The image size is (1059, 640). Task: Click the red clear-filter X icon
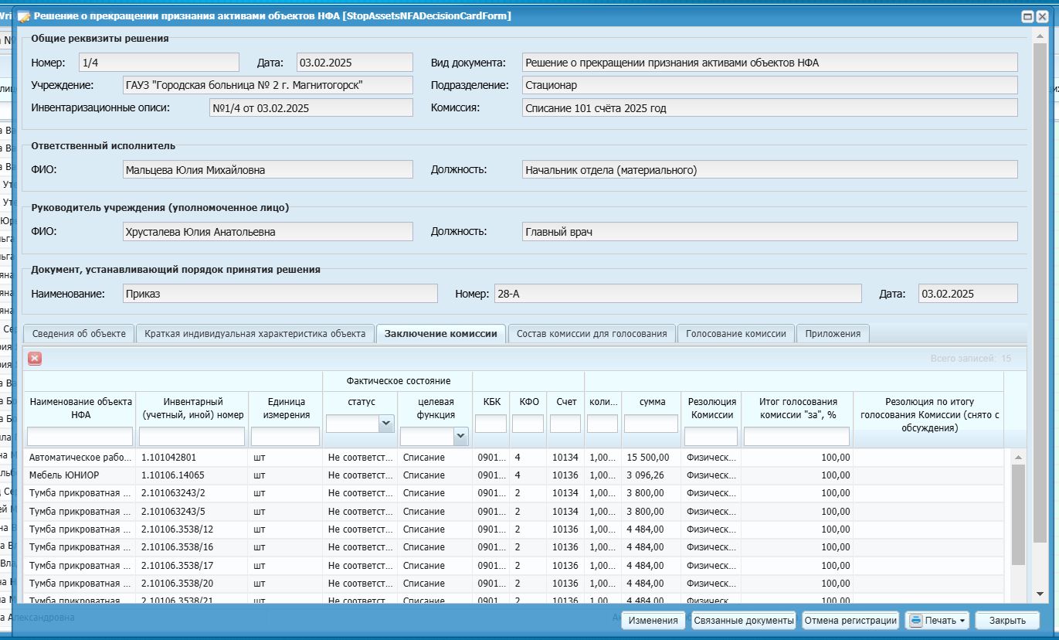[x=35, y=358]
